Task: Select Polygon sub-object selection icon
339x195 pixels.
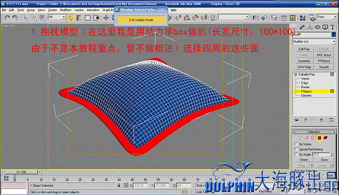Action: 319,138
